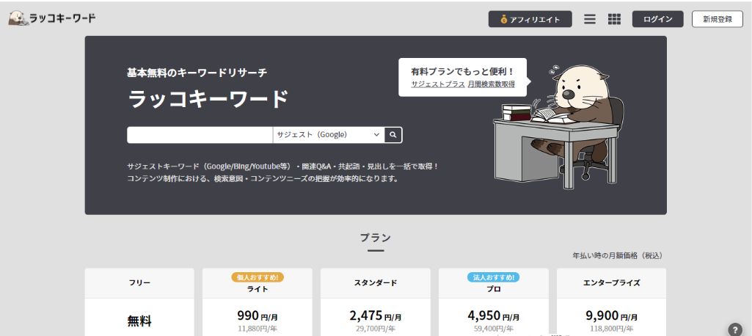The height and width of the screenshot is (336, 752).
Task: Click the magnifier search button
Action: click(x=393, y=135)
